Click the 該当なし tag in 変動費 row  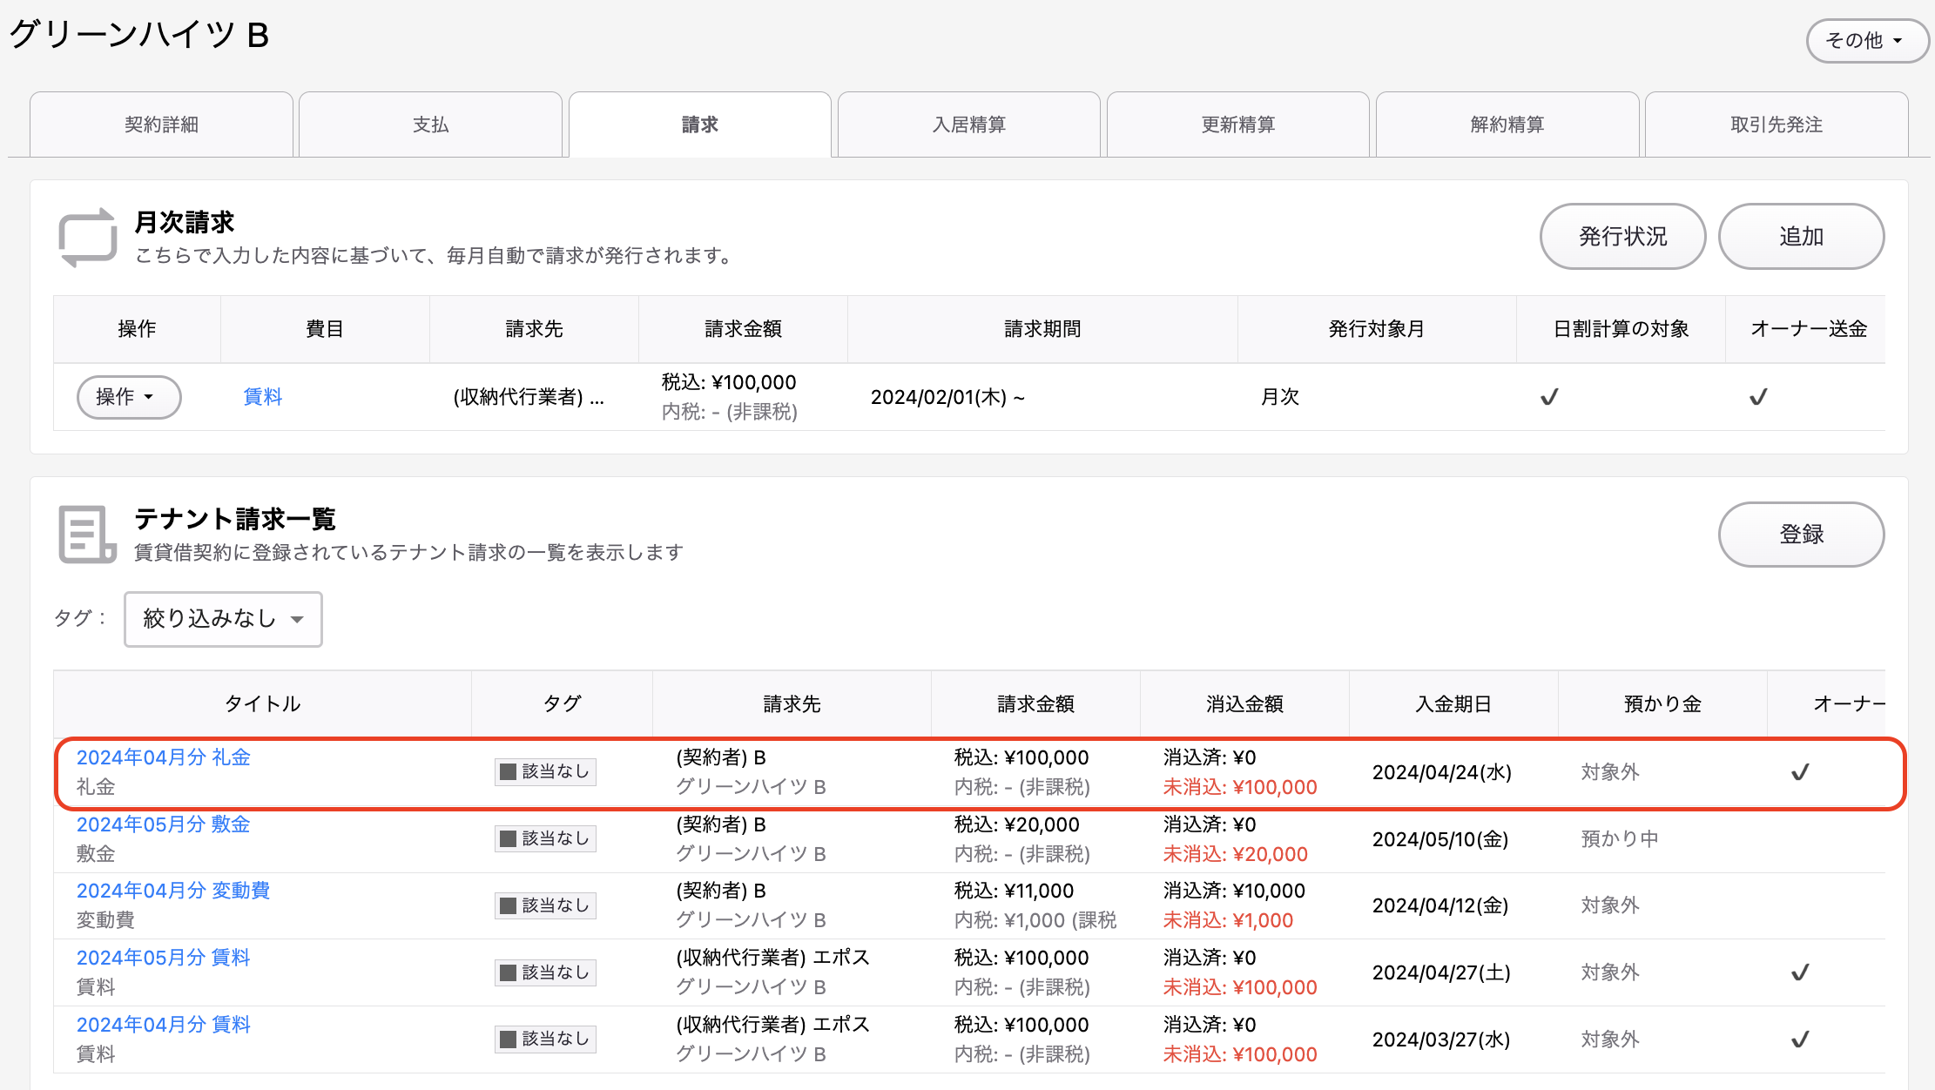pos(545,905)
